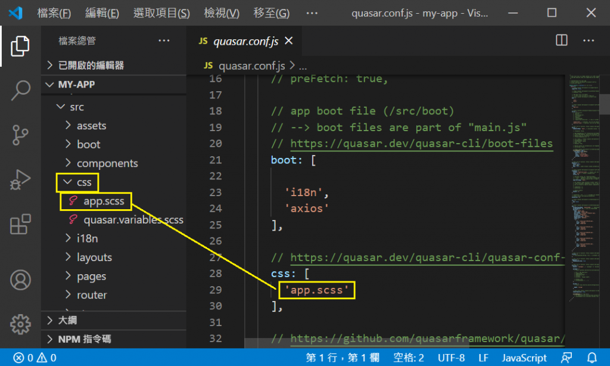The height and width of the screenshot is (366, 610).
Task: Open the github quasarframework link
Action: click(x=427, y=339)
